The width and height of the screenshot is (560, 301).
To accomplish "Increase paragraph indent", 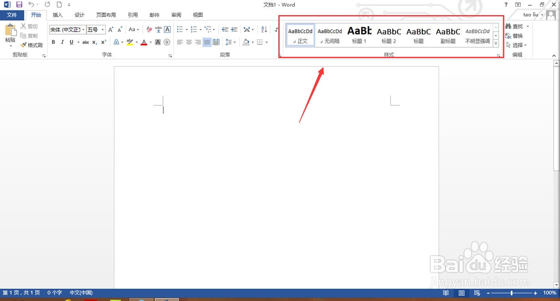I will click(234, 30).
